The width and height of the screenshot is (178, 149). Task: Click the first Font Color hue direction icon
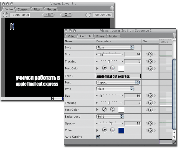pos(112,68)
